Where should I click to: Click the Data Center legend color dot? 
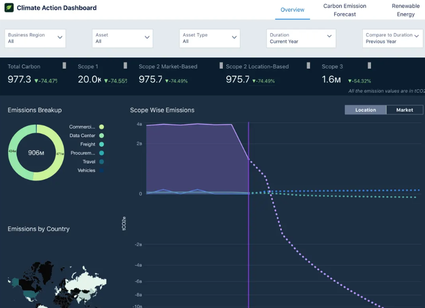102,136
